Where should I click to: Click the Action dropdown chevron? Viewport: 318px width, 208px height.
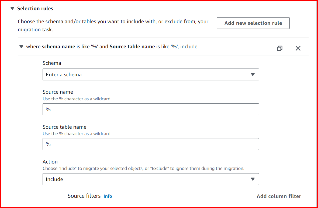[253, 179]
